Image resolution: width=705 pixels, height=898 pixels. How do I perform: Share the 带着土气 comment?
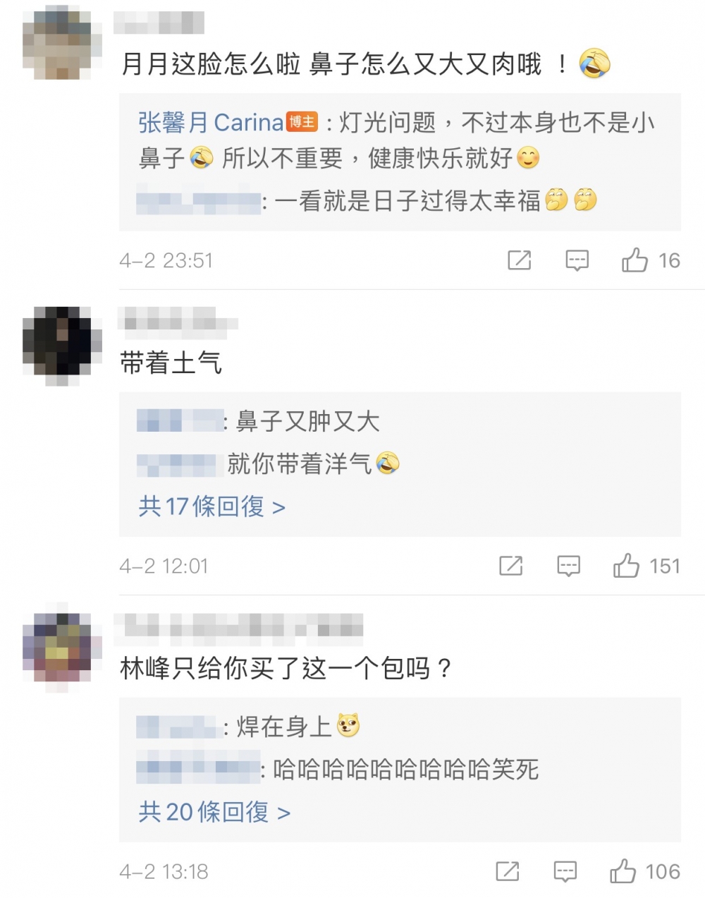click(x=511, y=566)
